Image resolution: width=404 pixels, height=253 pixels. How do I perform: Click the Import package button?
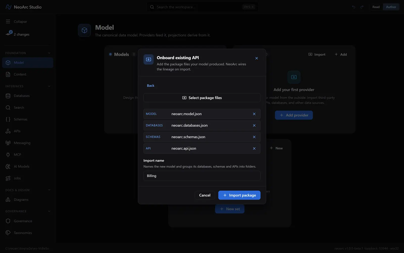coord(239,195)
